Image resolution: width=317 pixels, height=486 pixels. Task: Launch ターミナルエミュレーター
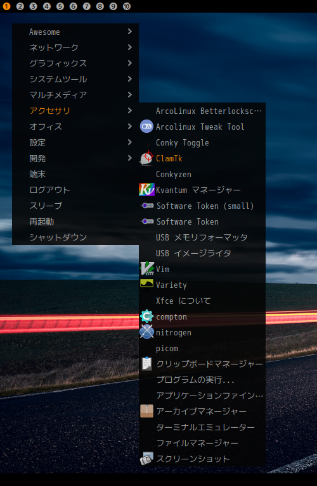pyautogui.click(x=202, y=427)
